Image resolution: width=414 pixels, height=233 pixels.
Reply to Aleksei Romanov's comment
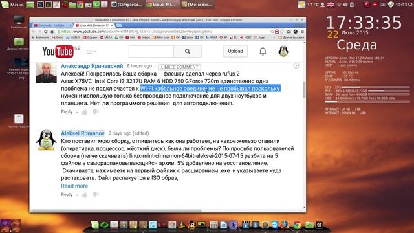point(67,194)
